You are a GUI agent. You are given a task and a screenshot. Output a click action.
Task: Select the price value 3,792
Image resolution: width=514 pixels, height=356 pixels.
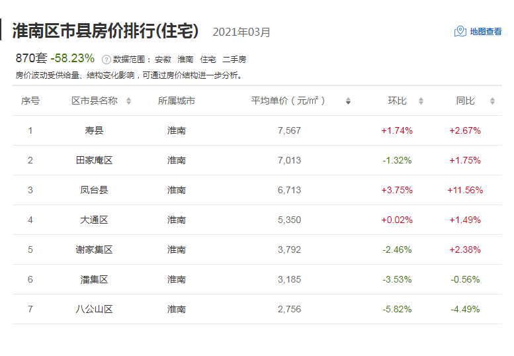(x=289, y=249)
